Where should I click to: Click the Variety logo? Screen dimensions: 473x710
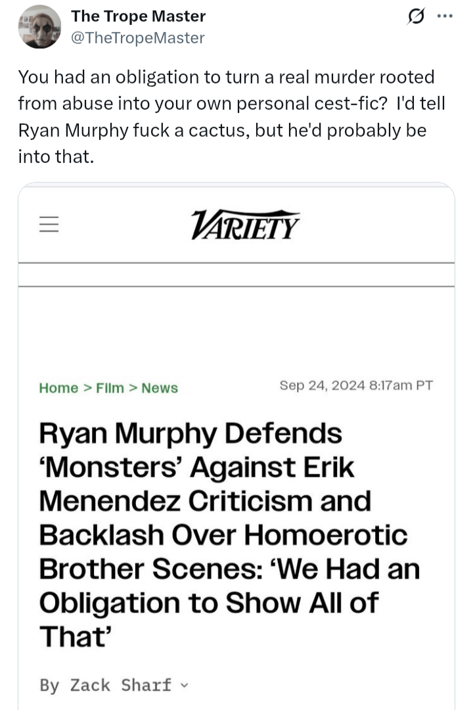pyautogui.click(x=245, y=224)
